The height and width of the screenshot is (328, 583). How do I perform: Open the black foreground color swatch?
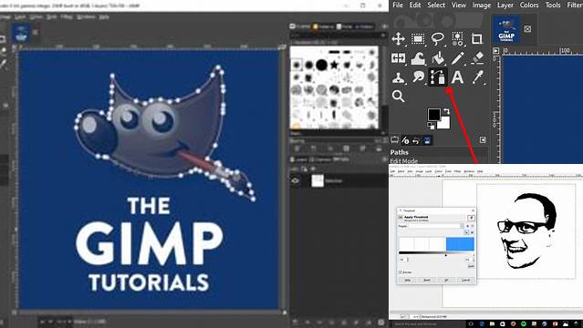(433, 115)
